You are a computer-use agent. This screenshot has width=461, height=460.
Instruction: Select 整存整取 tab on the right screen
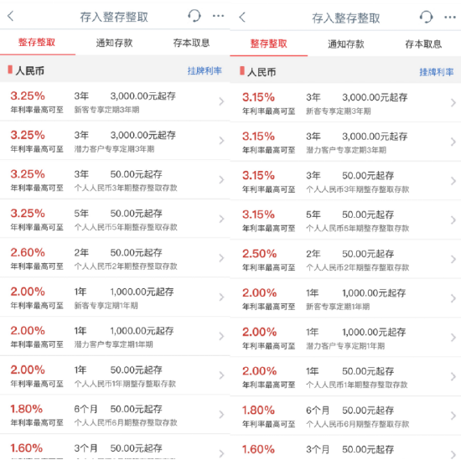(x=269, y=44)
